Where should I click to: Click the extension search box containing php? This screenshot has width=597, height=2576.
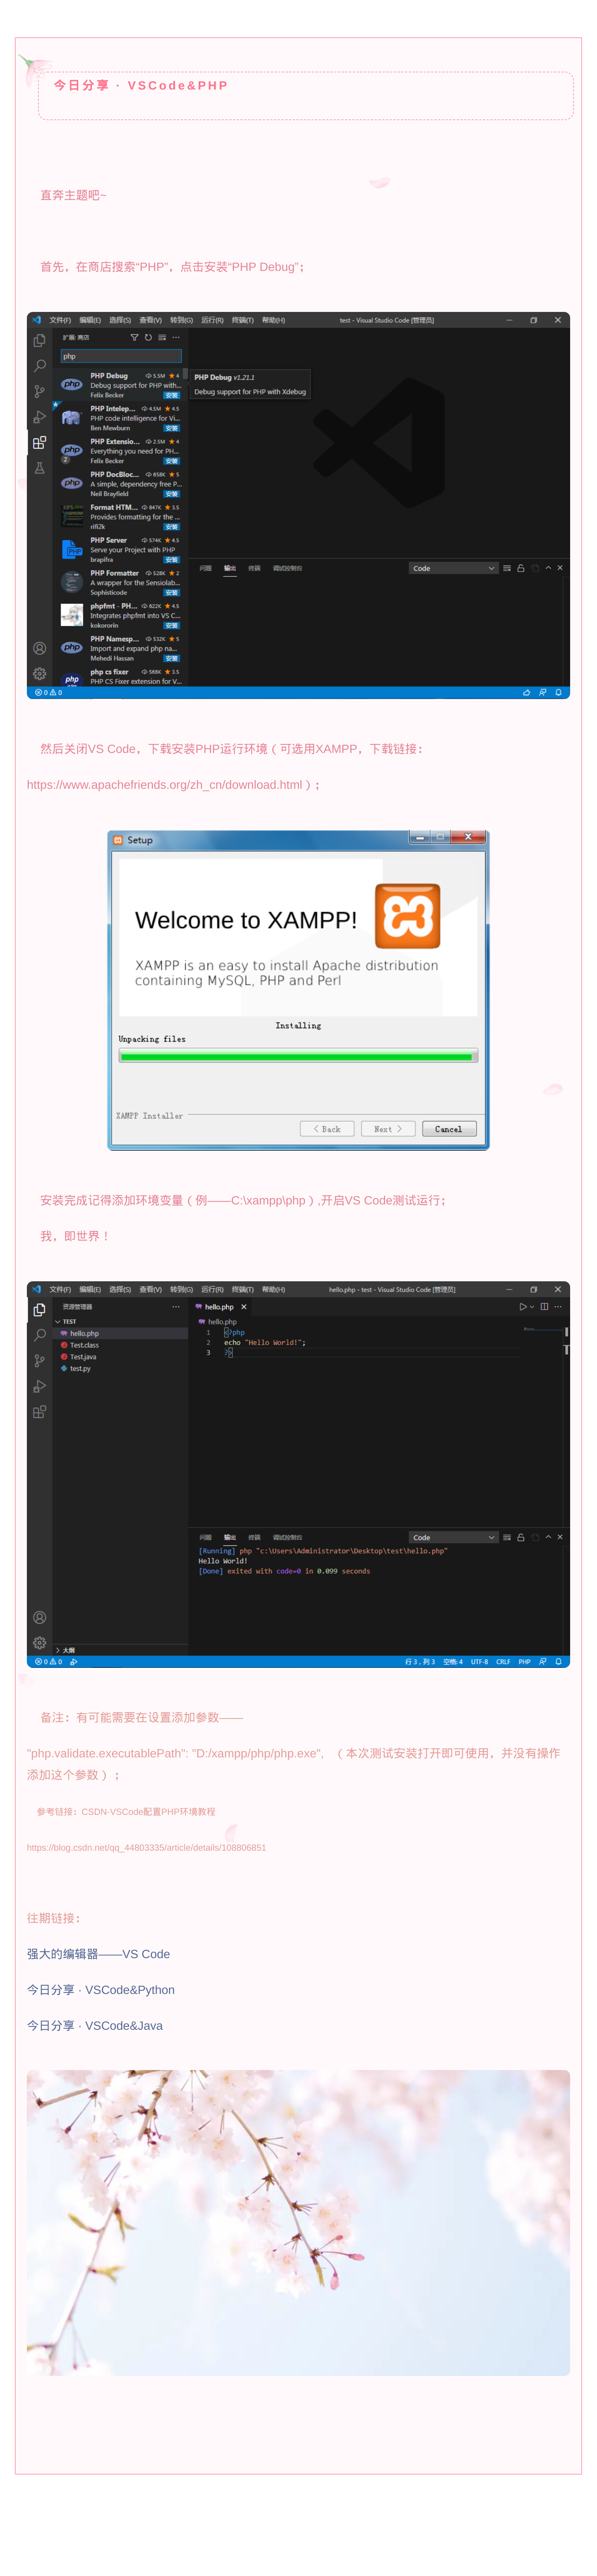[x=121, y=356]
